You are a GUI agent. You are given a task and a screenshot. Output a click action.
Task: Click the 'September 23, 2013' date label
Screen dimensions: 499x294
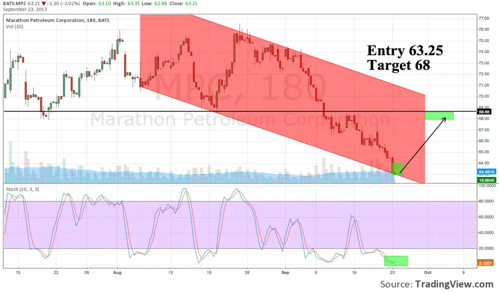tap(25, 9)
